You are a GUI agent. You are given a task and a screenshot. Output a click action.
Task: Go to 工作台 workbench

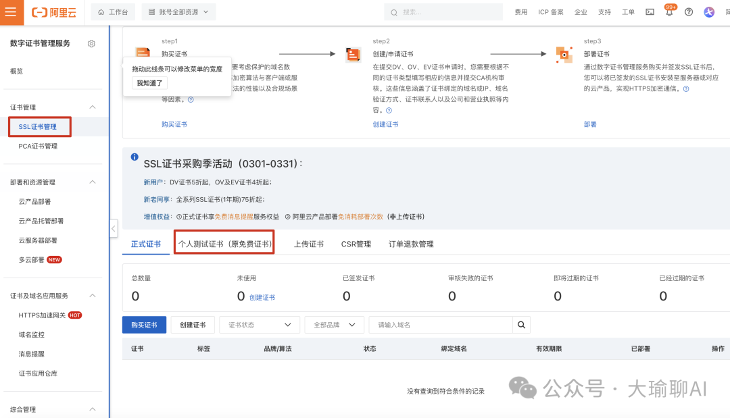point(113,12)
